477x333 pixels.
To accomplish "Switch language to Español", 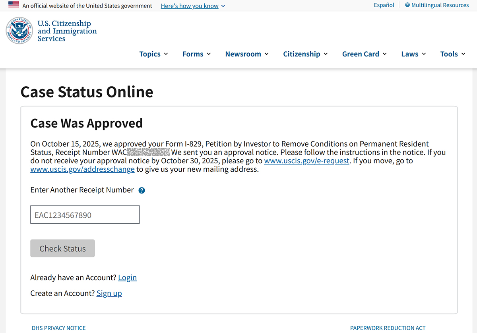I will click(x=384, y=5).
